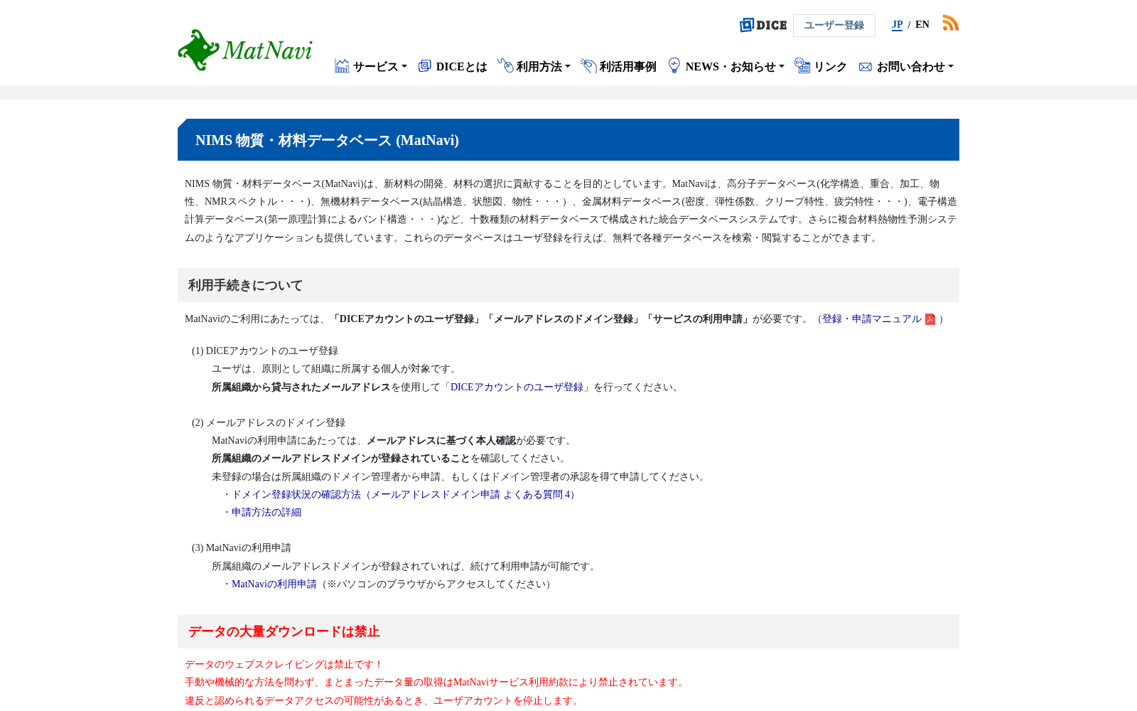The height and width of the screenshot is (711, 1137).
Task: Open the DICEアカウントのユーザ登録 link
Action: [517, 387]
